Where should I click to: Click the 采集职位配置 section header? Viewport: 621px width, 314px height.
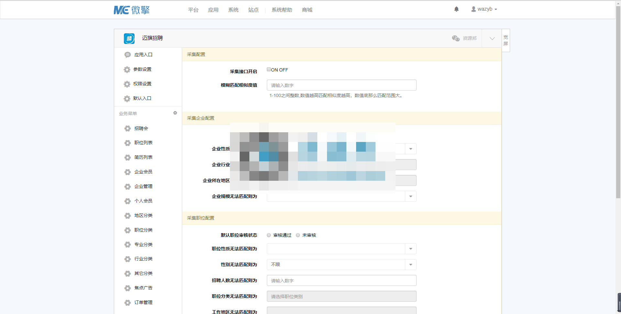click(x=342, y=218)
